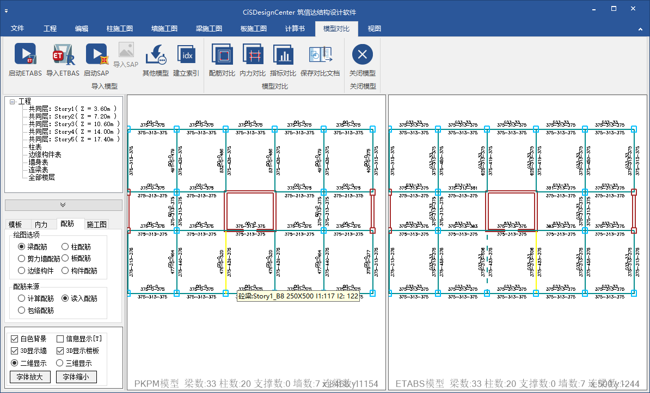Select the 板配筋 radio option
Screen dimensions: 650x393
[76, 258]
